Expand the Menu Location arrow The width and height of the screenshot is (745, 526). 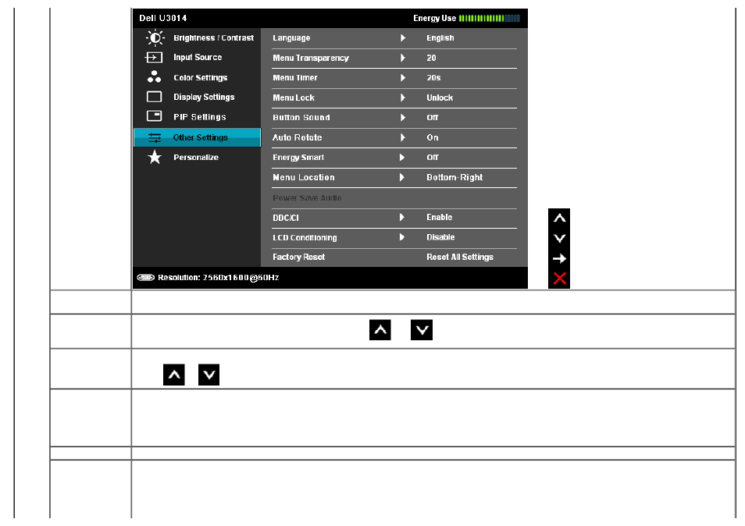(x=402, y=178)
